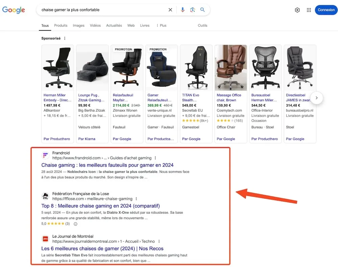The height and width of the screenshot is (267, 338).
Task: Expand the Plus search filter menu
Action: pos(162,25)
